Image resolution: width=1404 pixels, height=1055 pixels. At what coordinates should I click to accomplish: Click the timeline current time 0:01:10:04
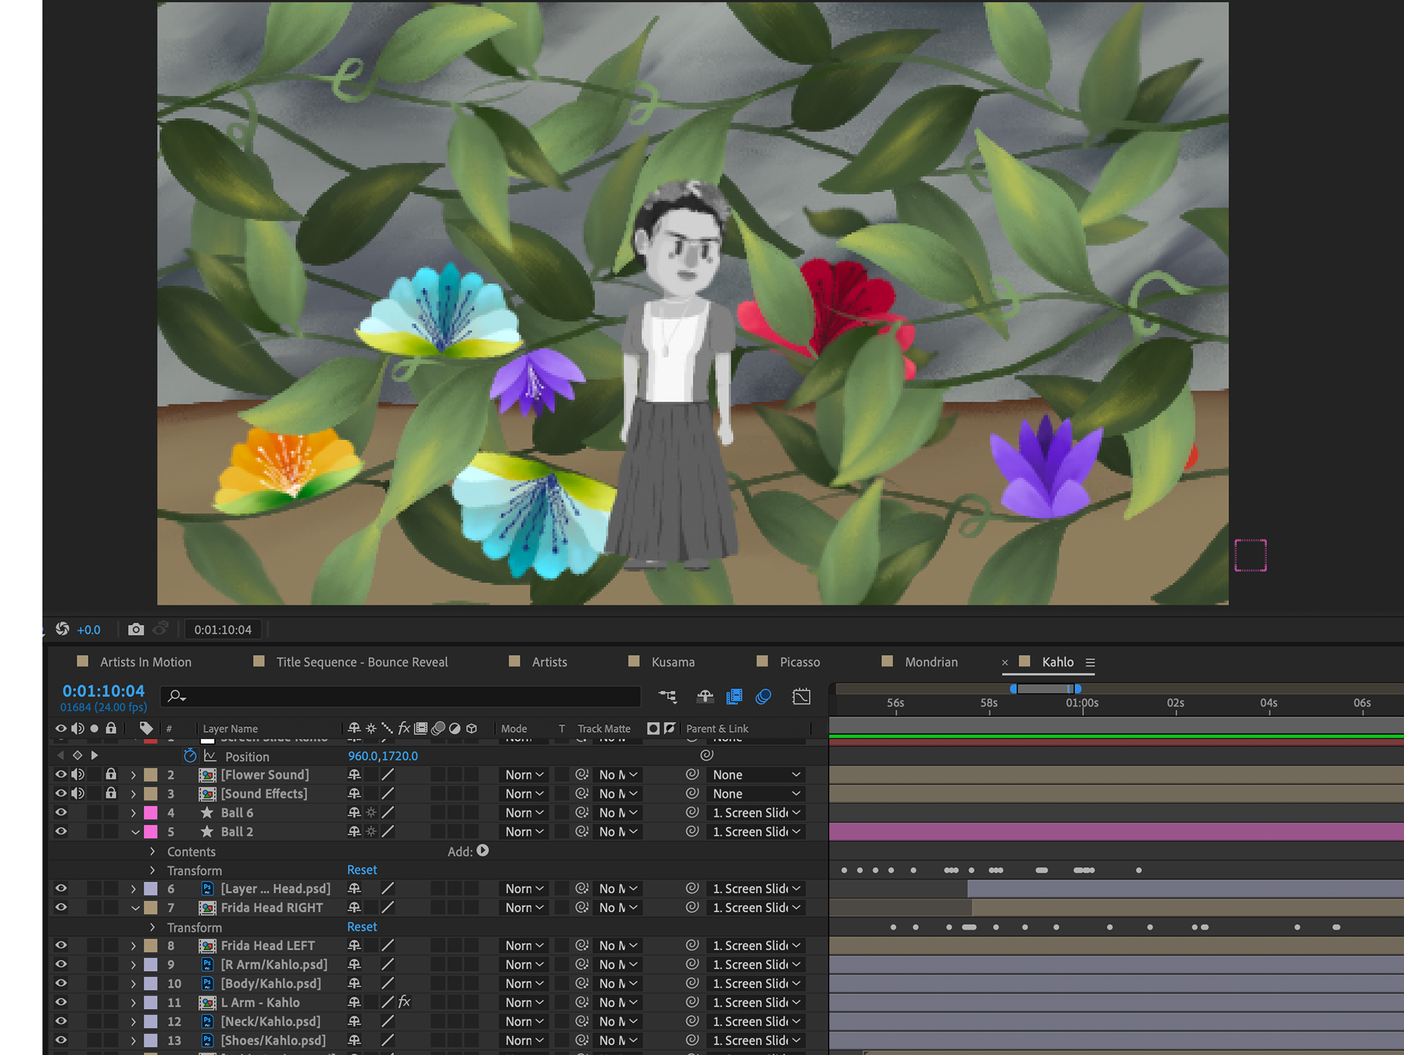(x=103, y=691)
